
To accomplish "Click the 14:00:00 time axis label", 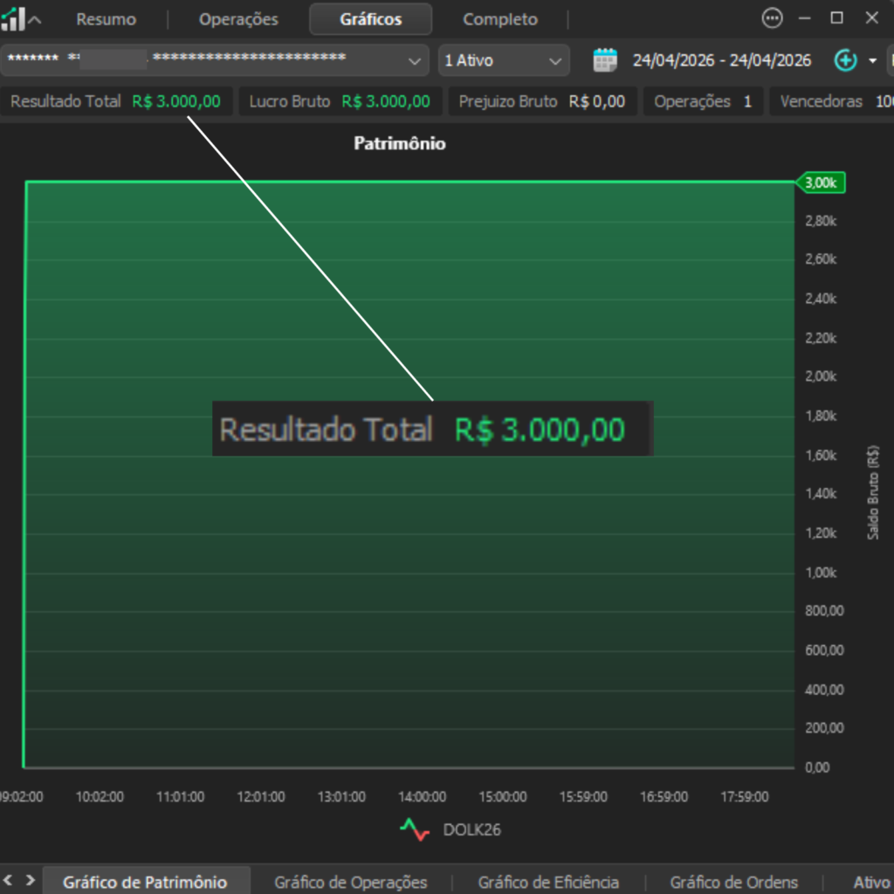I will click(422, 796).
